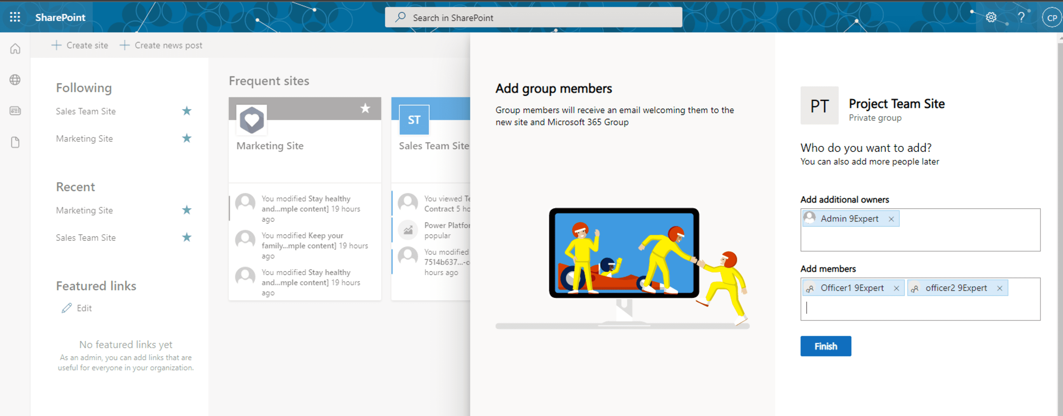Remove Admin 9Expert from additional owners
The height and width of the screenshot is (416, 1063).
[x=891, y=219]
